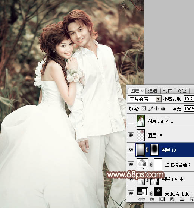The width and height of the screenshot is (194, 208).
Task: Switch to 动作 tab
Action: click(167, 91)
